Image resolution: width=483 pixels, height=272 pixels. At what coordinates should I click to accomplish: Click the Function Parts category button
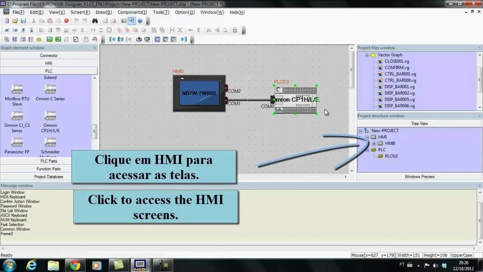tap(49, 169)
